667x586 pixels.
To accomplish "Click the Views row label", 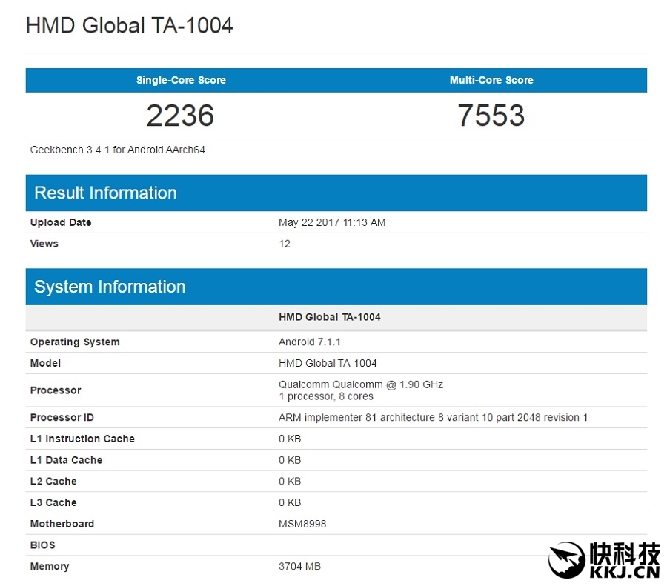I will pyautogui.click(x=44, y=244).
